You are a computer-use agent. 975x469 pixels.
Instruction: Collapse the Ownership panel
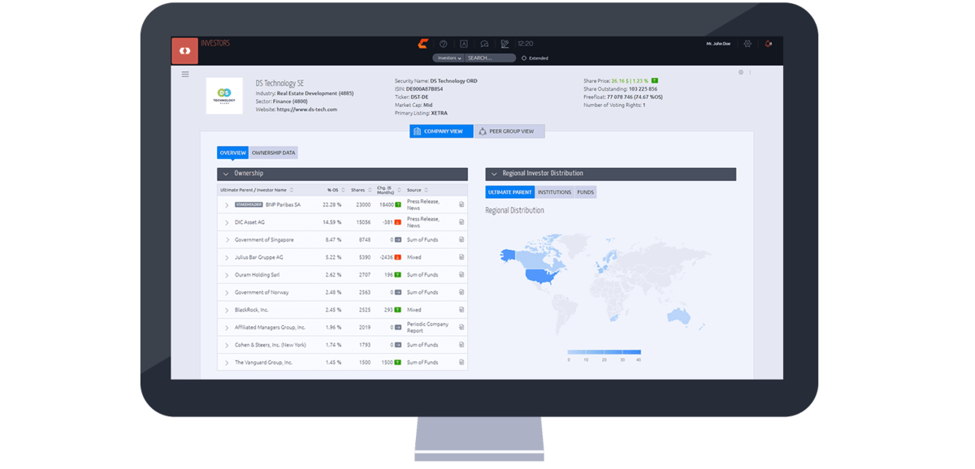(226, 174)
